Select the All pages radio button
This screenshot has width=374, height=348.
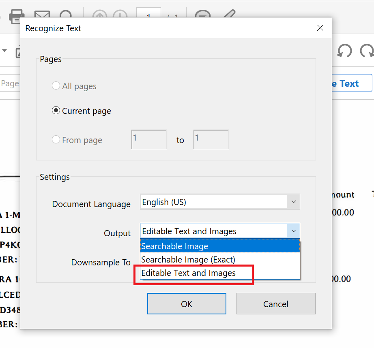pos(56,86)
